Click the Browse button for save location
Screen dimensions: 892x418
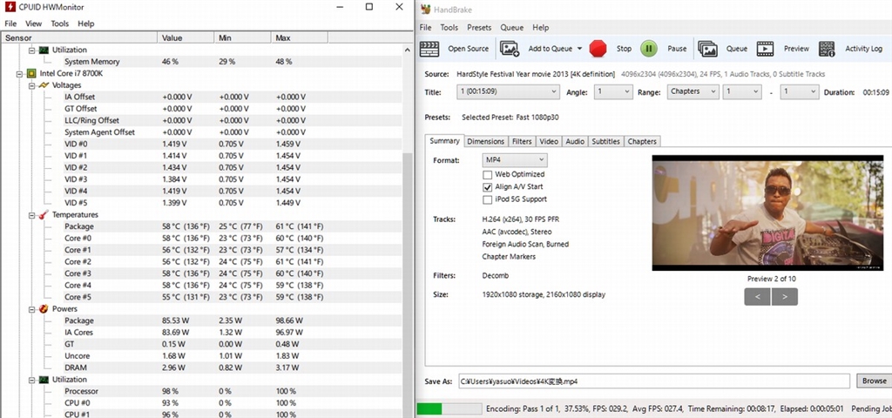(x=873, y=381)
